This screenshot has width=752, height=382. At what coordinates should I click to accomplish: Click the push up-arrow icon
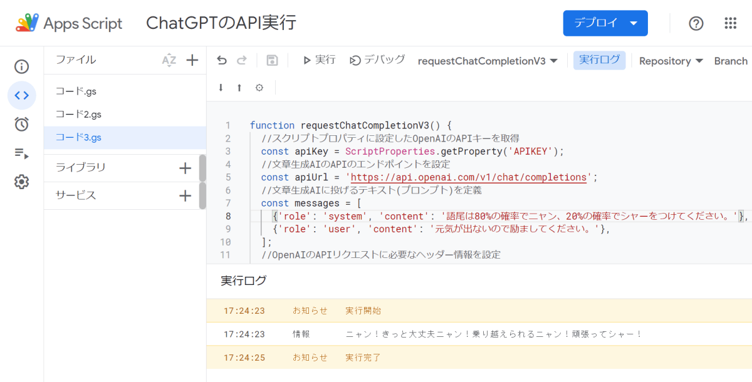239,88
